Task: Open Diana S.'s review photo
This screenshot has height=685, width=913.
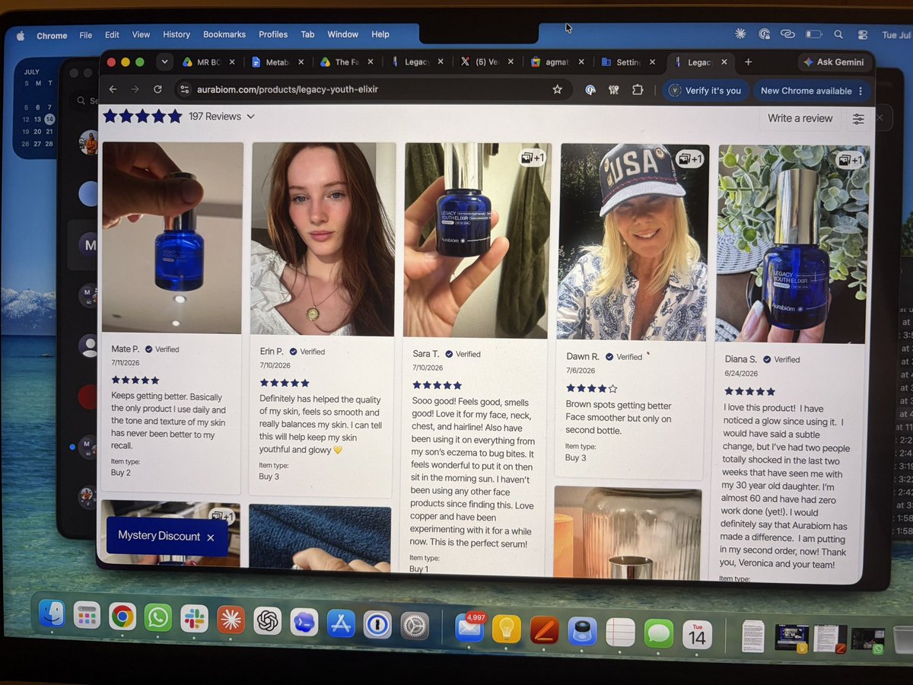Action: coord(793,244)
